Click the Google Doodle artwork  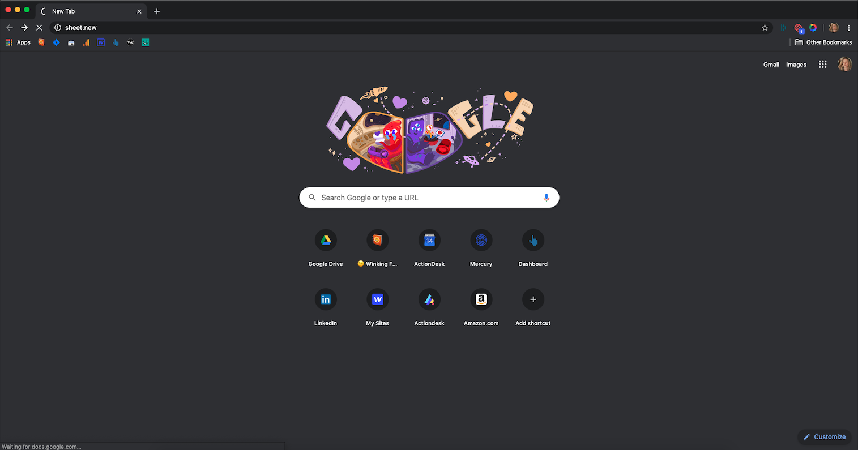pyautogui.click(x=429, y=131)
